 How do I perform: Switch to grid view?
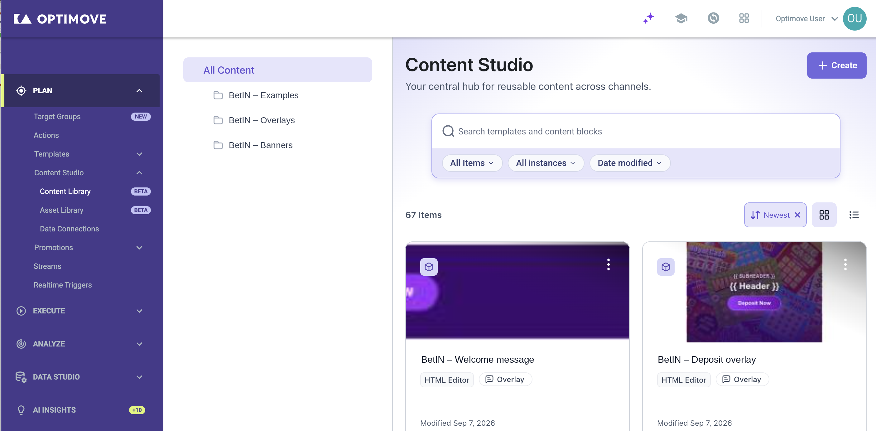point(824,215)
